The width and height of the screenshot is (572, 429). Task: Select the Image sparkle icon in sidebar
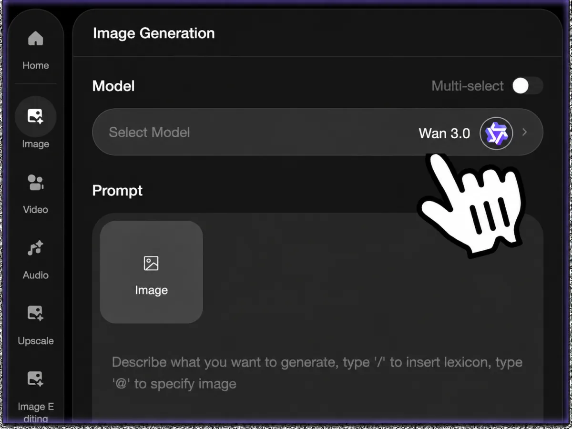36,116
